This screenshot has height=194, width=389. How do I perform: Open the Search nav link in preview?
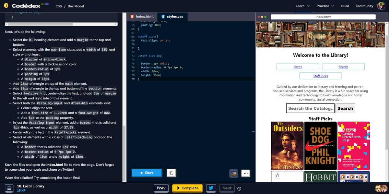[343, 67]
